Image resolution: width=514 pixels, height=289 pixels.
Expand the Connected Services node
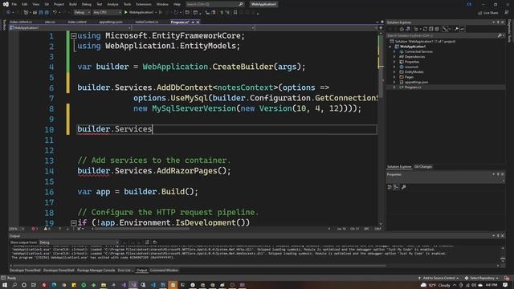tap(394, 51)
